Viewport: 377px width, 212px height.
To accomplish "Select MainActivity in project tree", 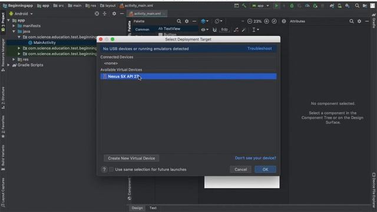I will point(45,42).
